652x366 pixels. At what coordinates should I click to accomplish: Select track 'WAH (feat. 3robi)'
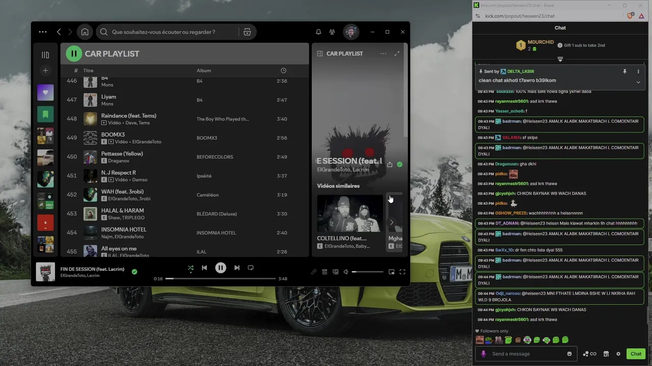click(185, 195)
